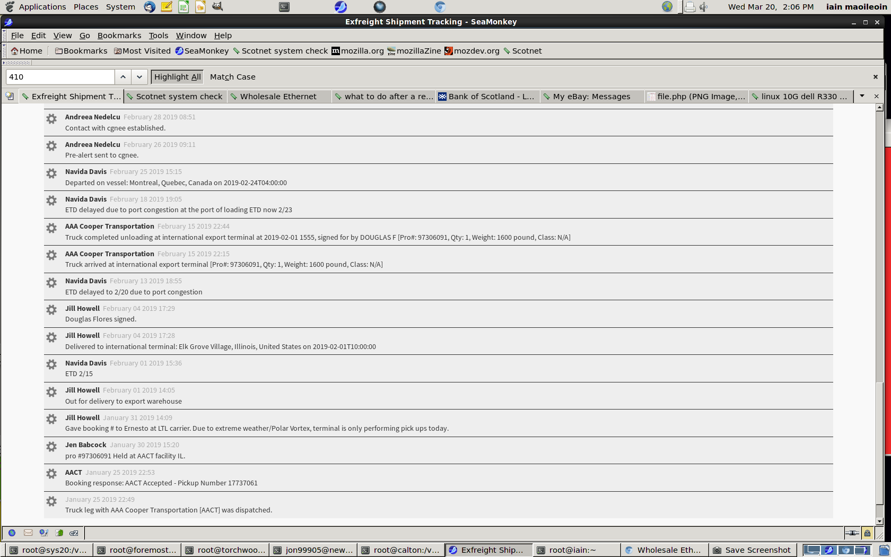Launch Composer from status bar icon
This screenshot has width=891, height=557.
pos(43,533)
